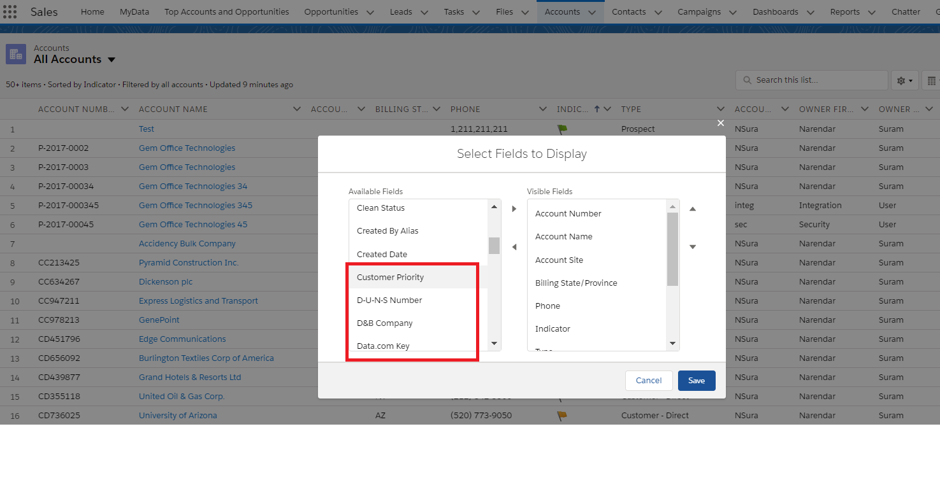Viewport: 940px width, 501px height.
Task: Open Type column header menu
Action: [721, 109]
